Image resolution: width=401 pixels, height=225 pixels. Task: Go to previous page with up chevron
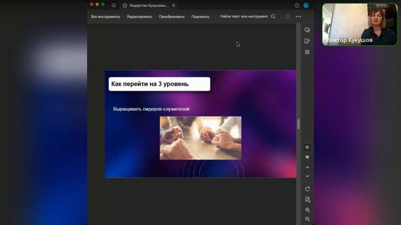tap(308, 167)
